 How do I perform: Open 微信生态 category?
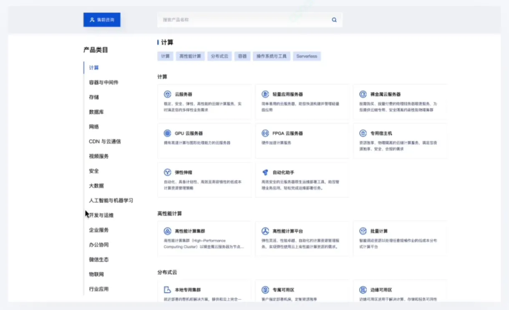click(x=99, y=260)
